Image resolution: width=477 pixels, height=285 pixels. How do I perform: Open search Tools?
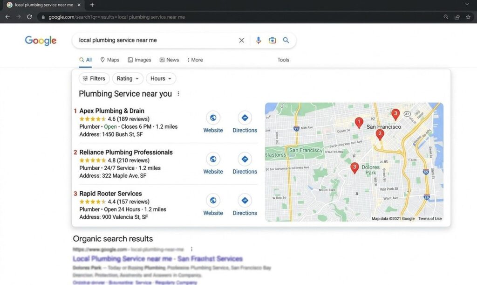(283, 60)
